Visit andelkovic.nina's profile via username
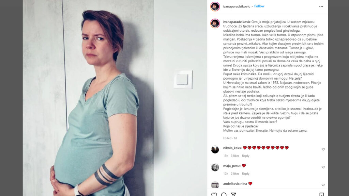Image resolution: width=349 pixels, height=196 pixels. pyautogui.click(x=235, y=183)
